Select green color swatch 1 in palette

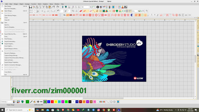[45, 102]
